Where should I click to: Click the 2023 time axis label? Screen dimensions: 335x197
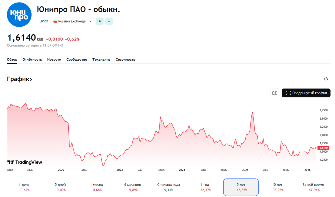(119, 170)
